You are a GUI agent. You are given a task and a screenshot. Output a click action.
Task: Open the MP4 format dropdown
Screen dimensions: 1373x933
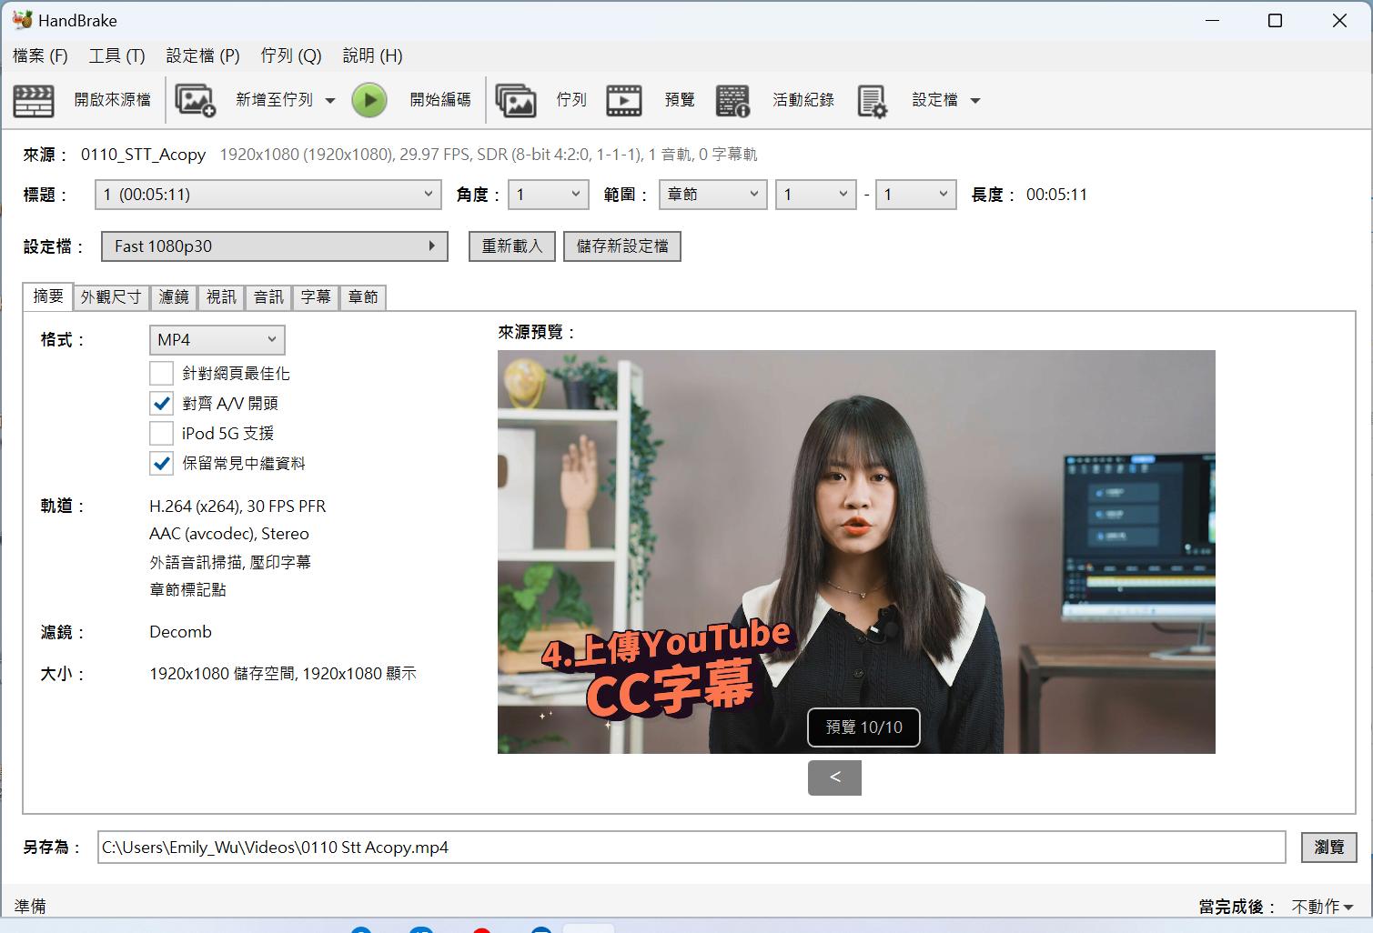click(217, 339)
